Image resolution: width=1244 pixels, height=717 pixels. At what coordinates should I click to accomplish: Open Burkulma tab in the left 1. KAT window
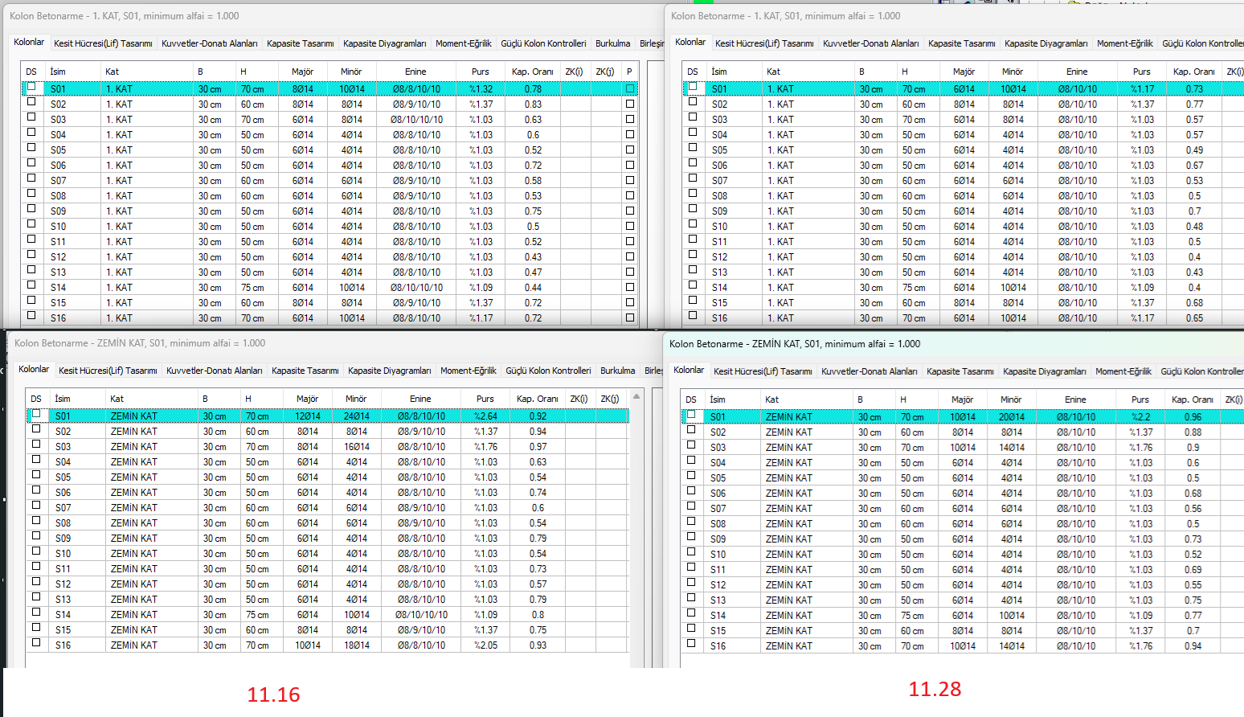pyautogui.click(x=613, y=43)
